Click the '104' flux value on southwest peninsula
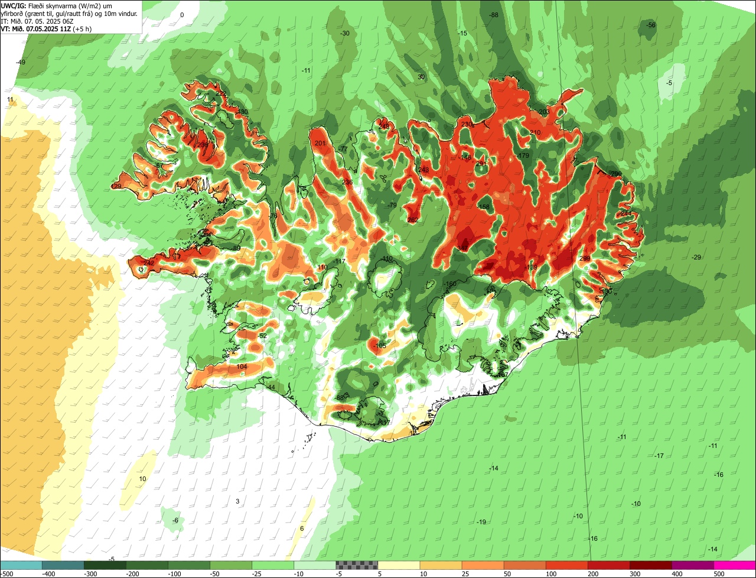The image size is (756, 578). pos(242,367)
